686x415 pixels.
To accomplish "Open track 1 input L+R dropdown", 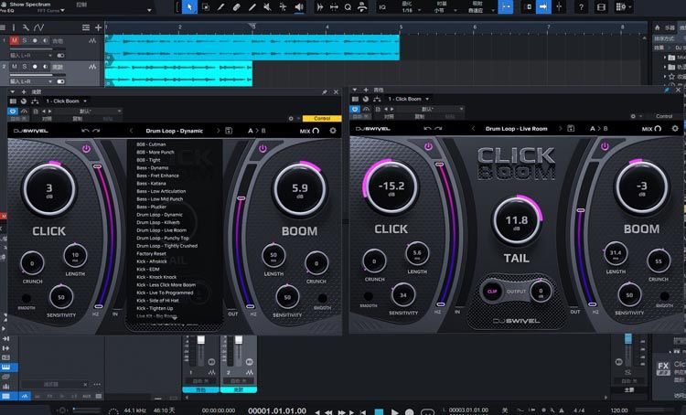I will tap(31, 56).
